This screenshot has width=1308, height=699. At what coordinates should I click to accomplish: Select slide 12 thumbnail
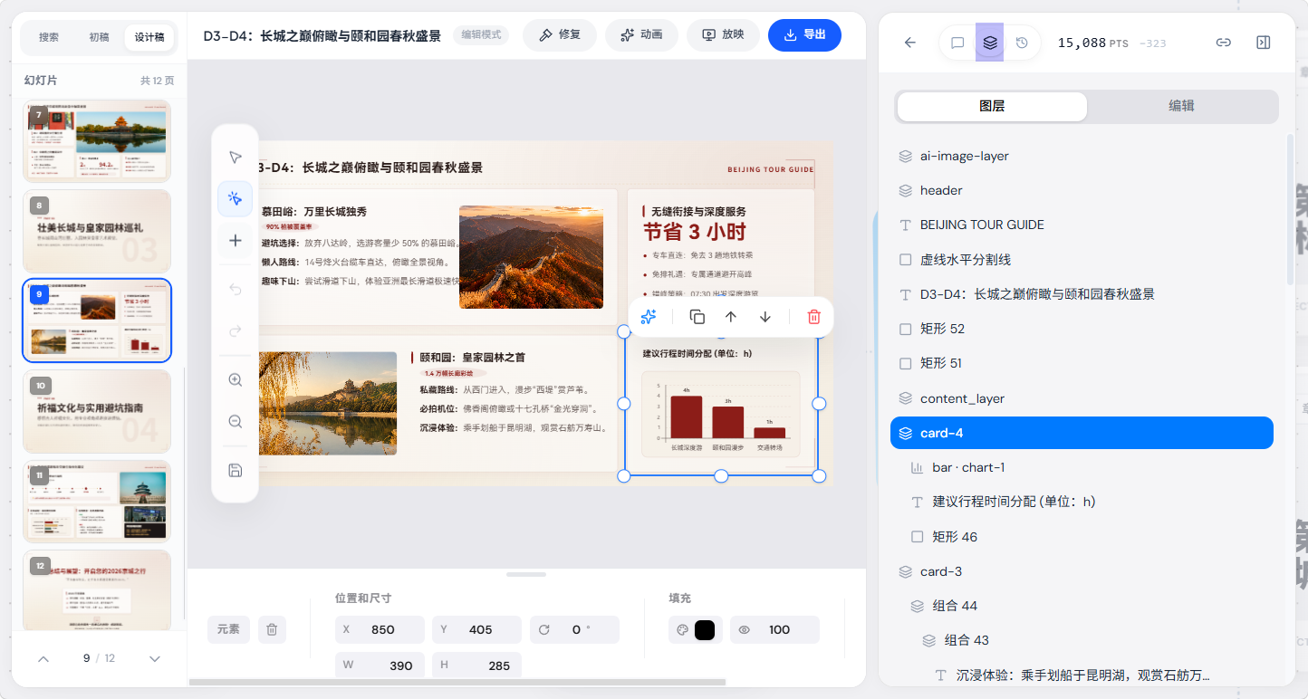point(97,590)
